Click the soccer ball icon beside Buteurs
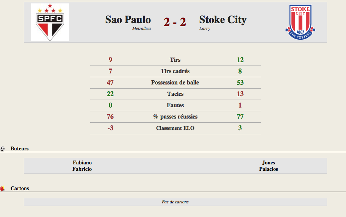Screen dimensions: 346x217 click(2, 149)
